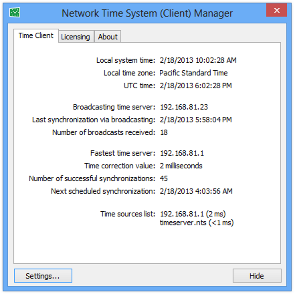
Task: Click the next scheduled synchronization time
Action: point(196,191)
